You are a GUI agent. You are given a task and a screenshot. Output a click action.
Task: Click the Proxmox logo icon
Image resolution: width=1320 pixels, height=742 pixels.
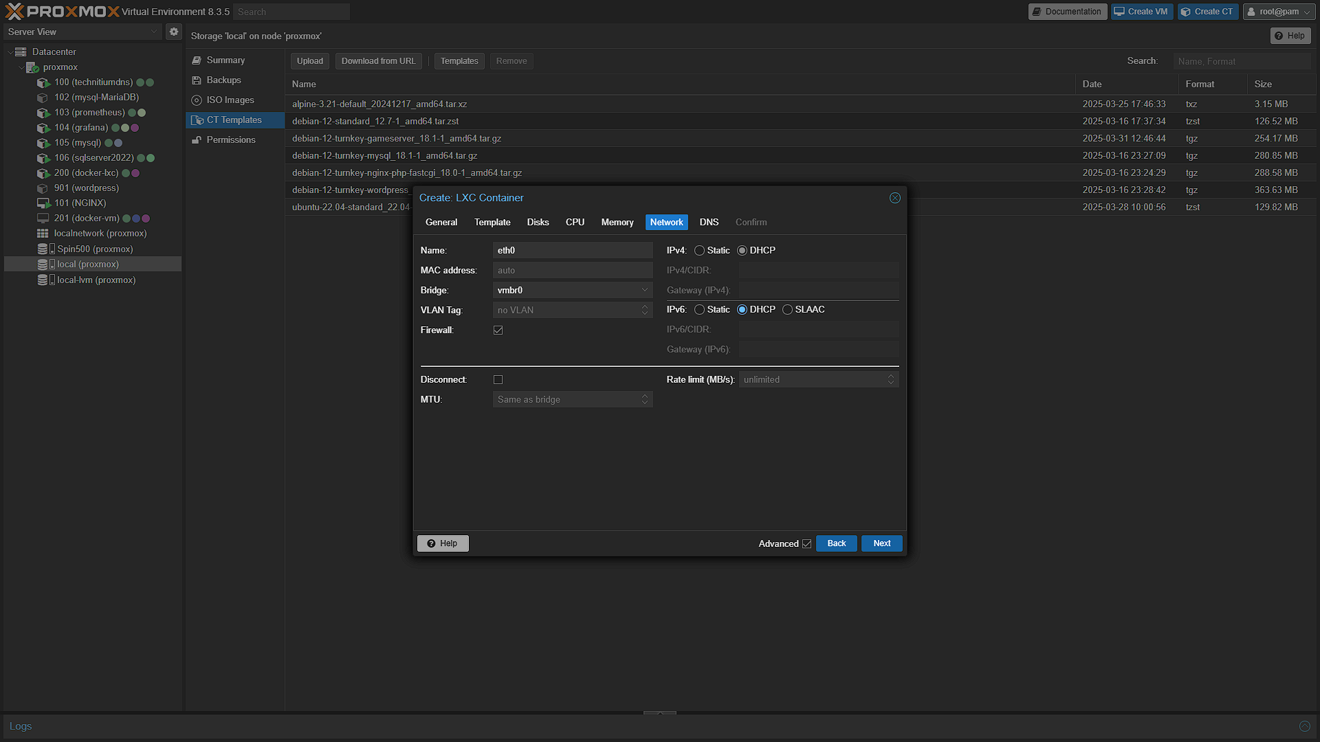[14, 12]
